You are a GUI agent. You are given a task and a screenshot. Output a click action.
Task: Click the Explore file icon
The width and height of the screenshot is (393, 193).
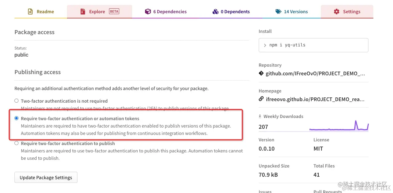83,12
